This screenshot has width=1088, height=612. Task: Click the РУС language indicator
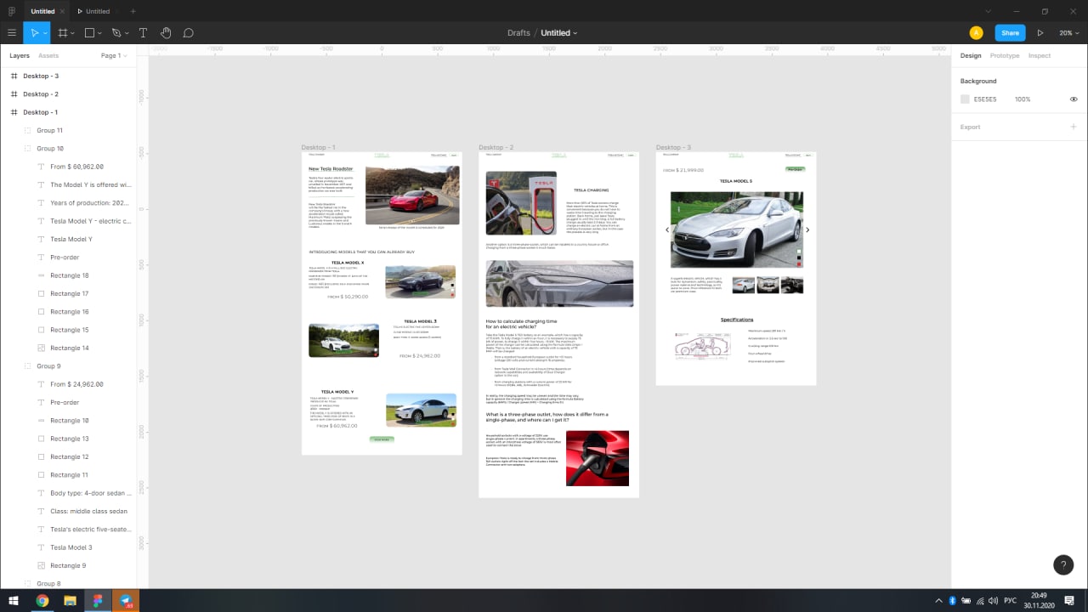click(x=1011, y=601)
